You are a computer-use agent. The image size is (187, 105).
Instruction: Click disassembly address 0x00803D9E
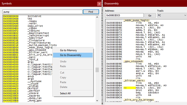(114, 64)
